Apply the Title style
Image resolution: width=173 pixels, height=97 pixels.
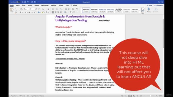pyautogui.click(x=118, y=10)
